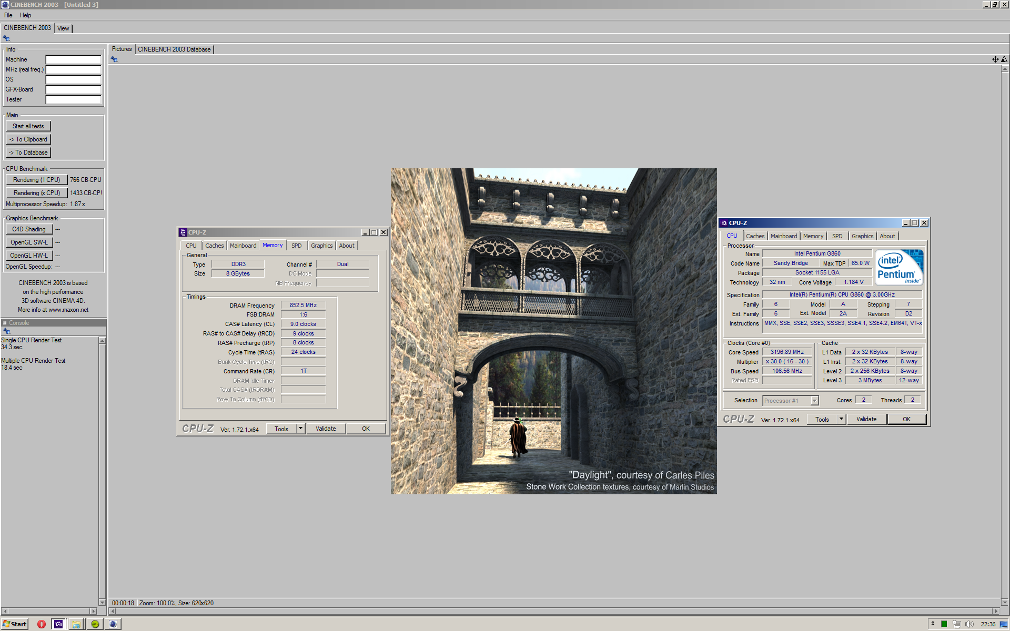Open Mainboard tab in Memory CPU-Z window
1010x631 pixels.
(243, 246)
